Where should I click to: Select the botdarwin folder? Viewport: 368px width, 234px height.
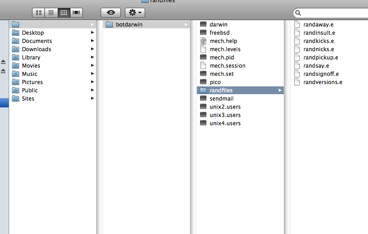(129, 25)
